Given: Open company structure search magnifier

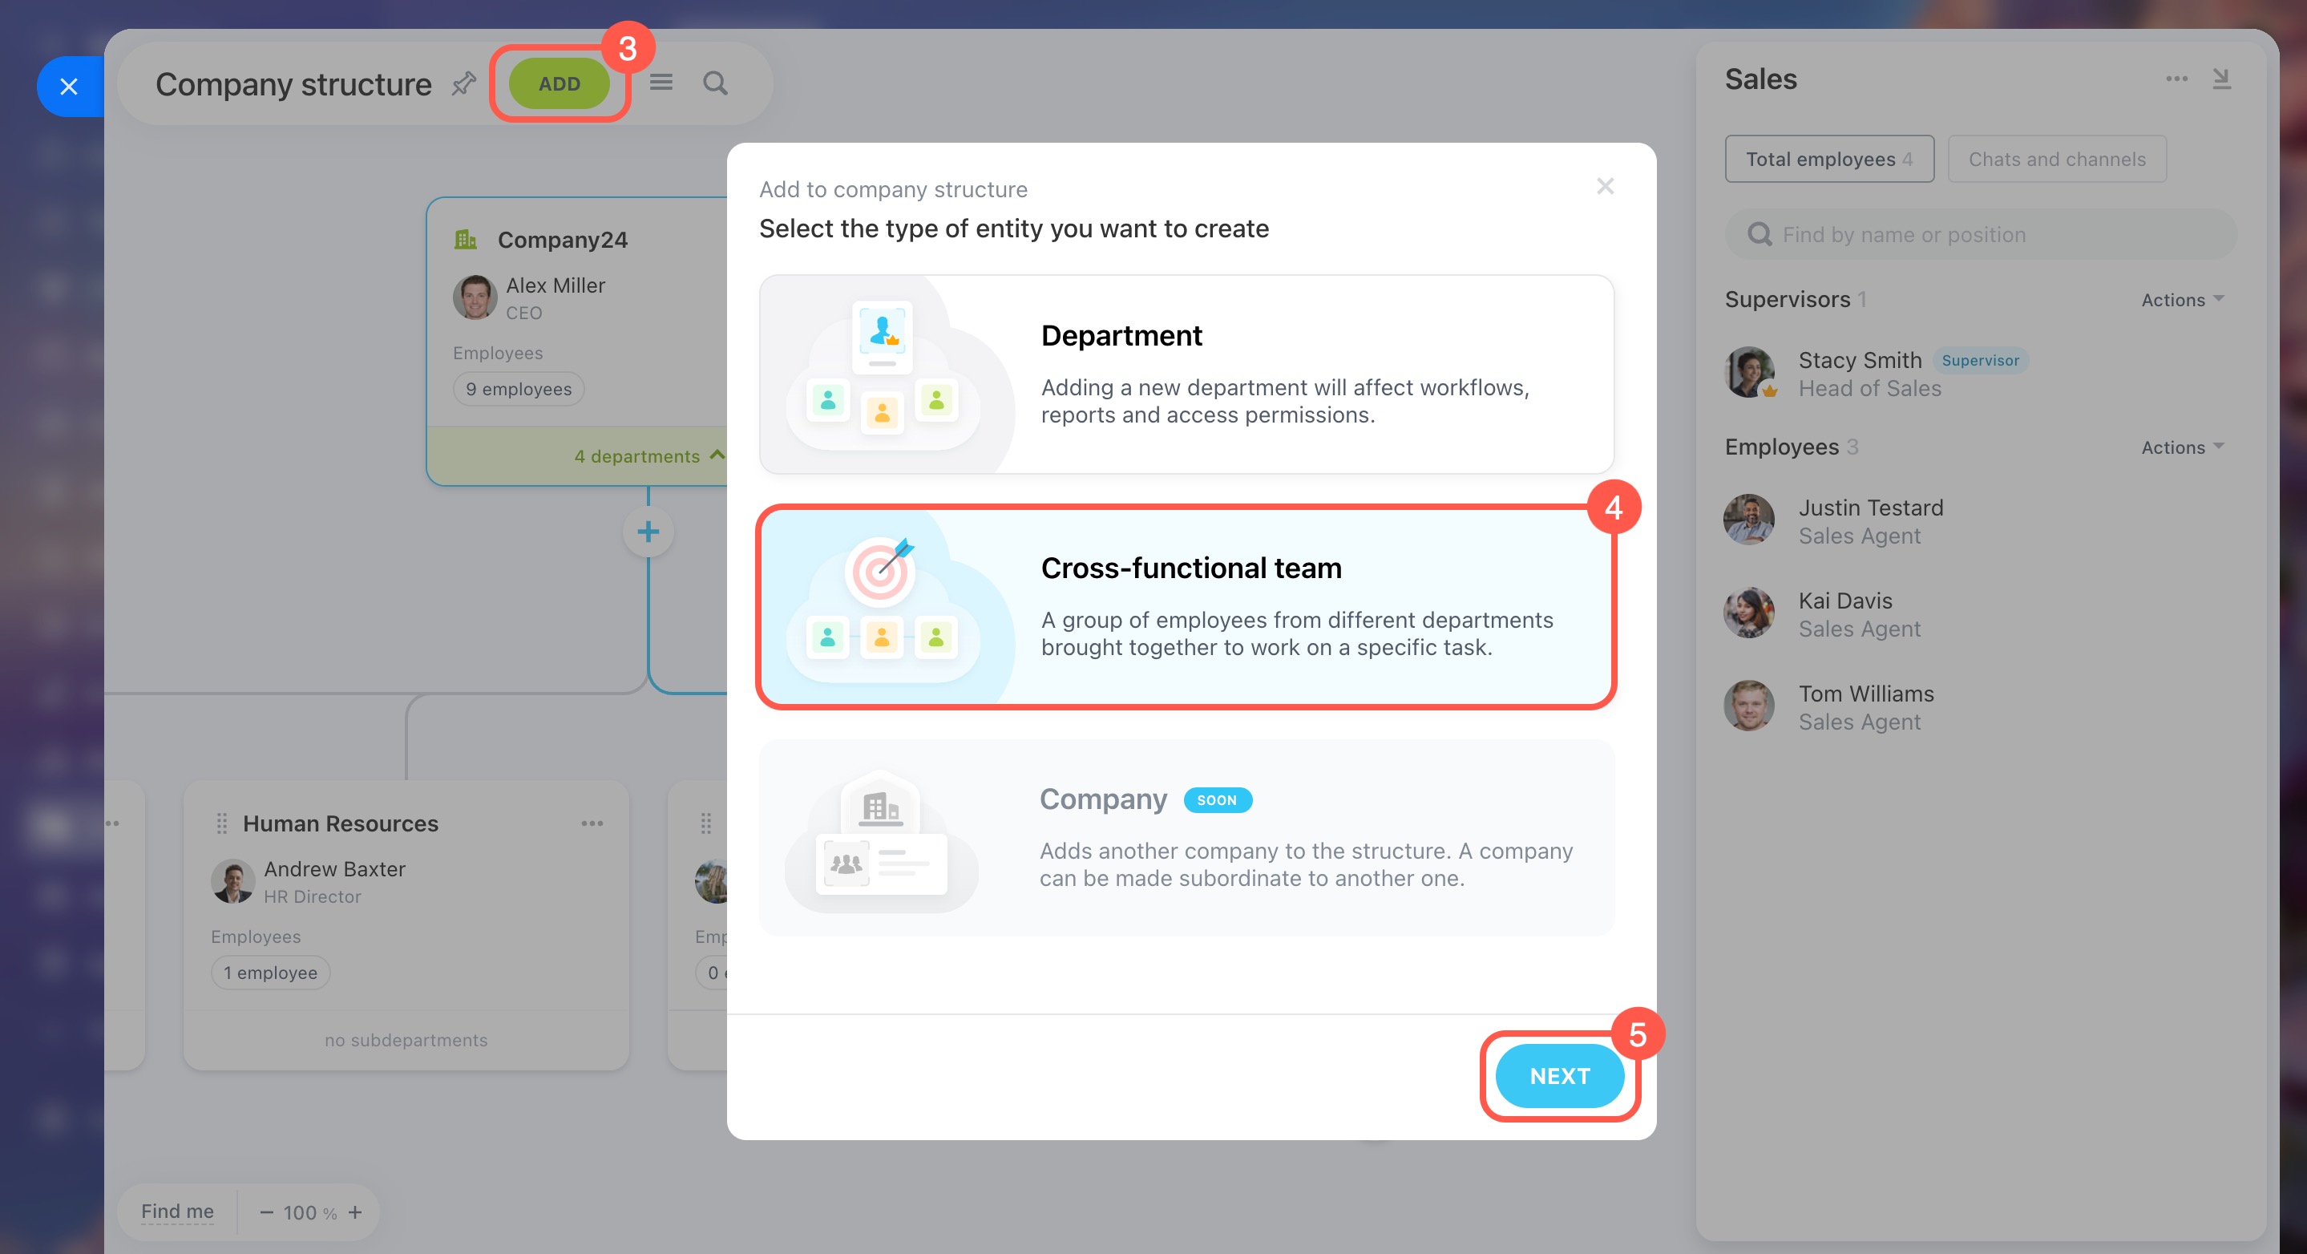Looking at the screenshot, I should tap(715, 83).
